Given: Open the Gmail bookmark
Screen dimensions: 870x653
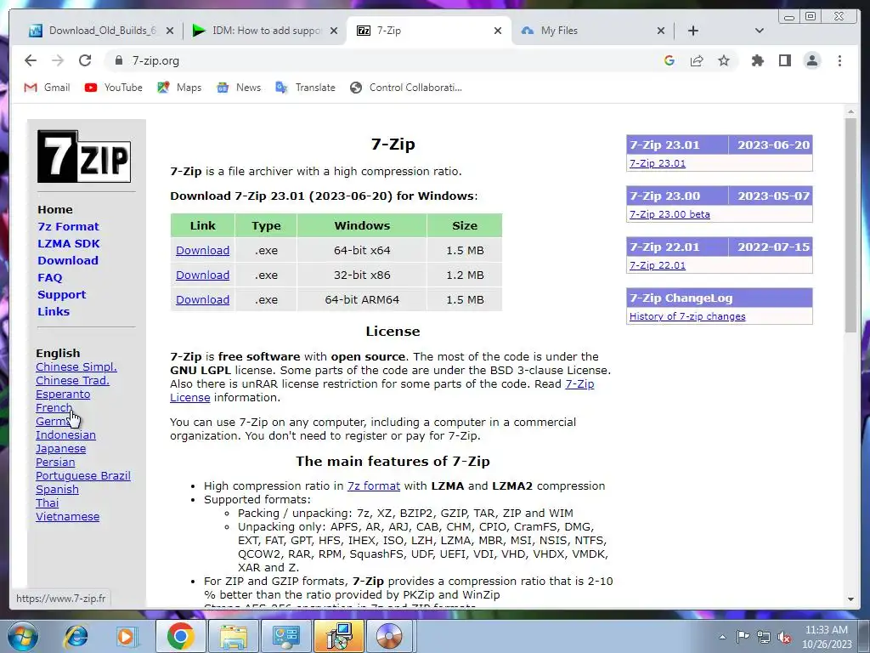Looking at the screenshot, I should [48, 88].
